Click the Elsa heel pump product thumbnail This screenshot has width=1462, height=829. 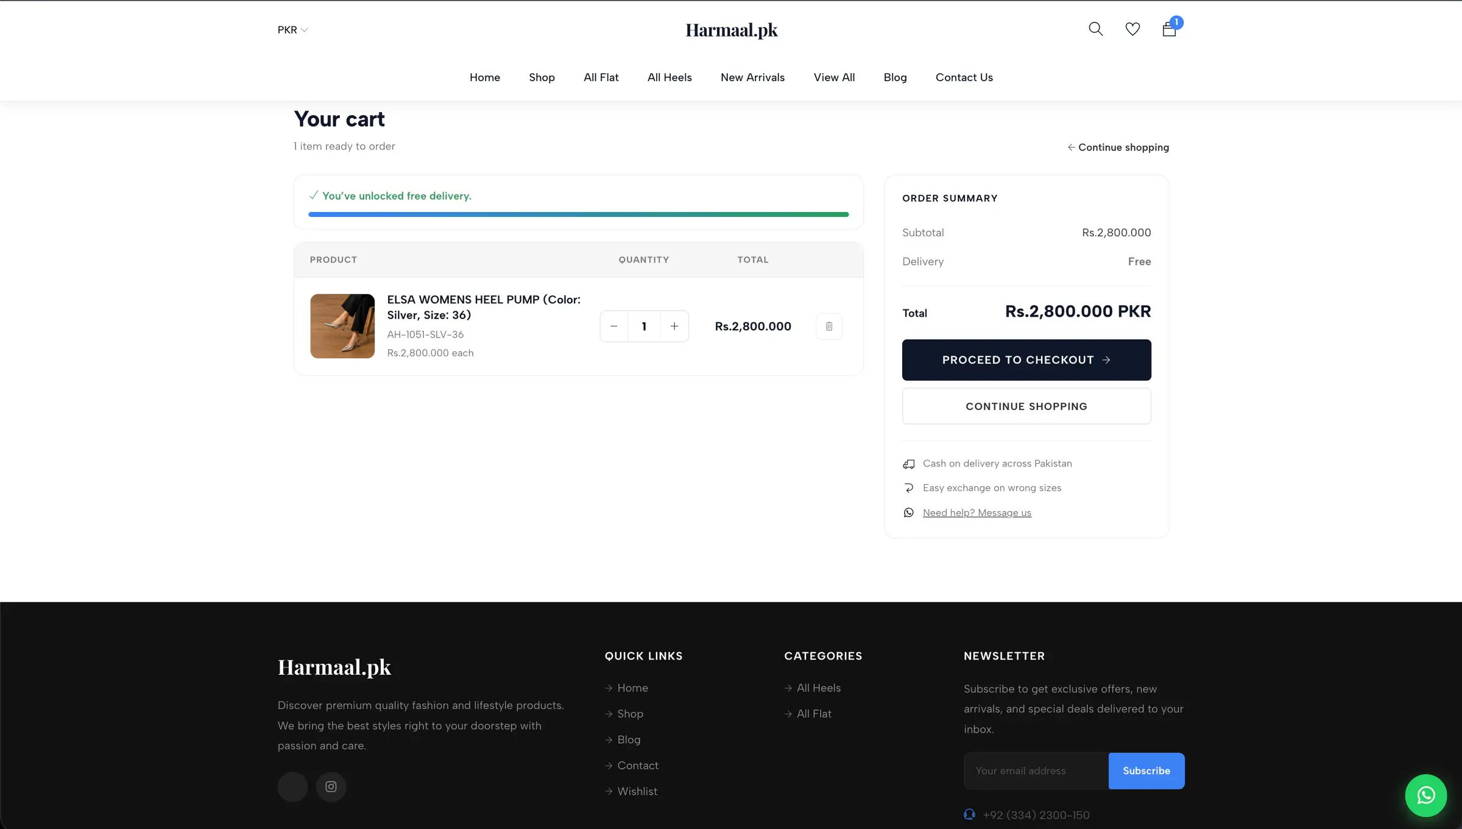pos(342,326)
